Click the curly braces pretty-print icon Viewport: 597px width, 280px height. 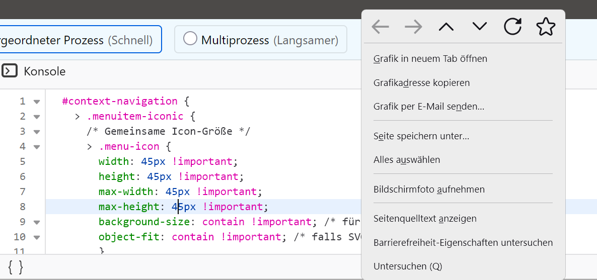(16, 266)
